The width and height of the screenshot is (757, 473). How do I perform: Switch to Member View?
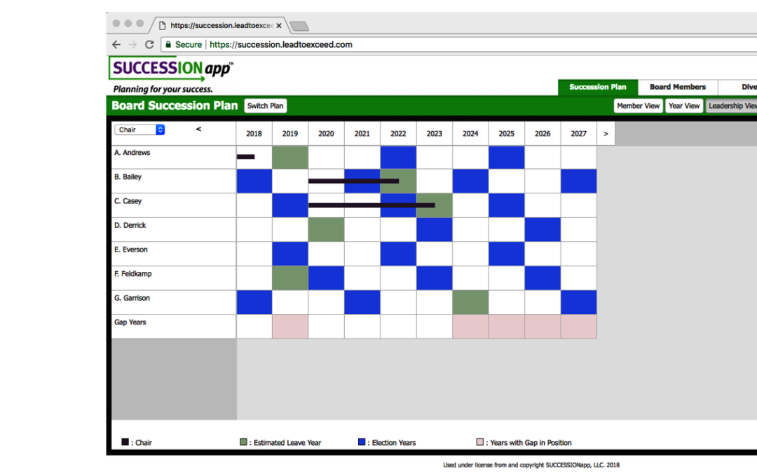[639, 106]
